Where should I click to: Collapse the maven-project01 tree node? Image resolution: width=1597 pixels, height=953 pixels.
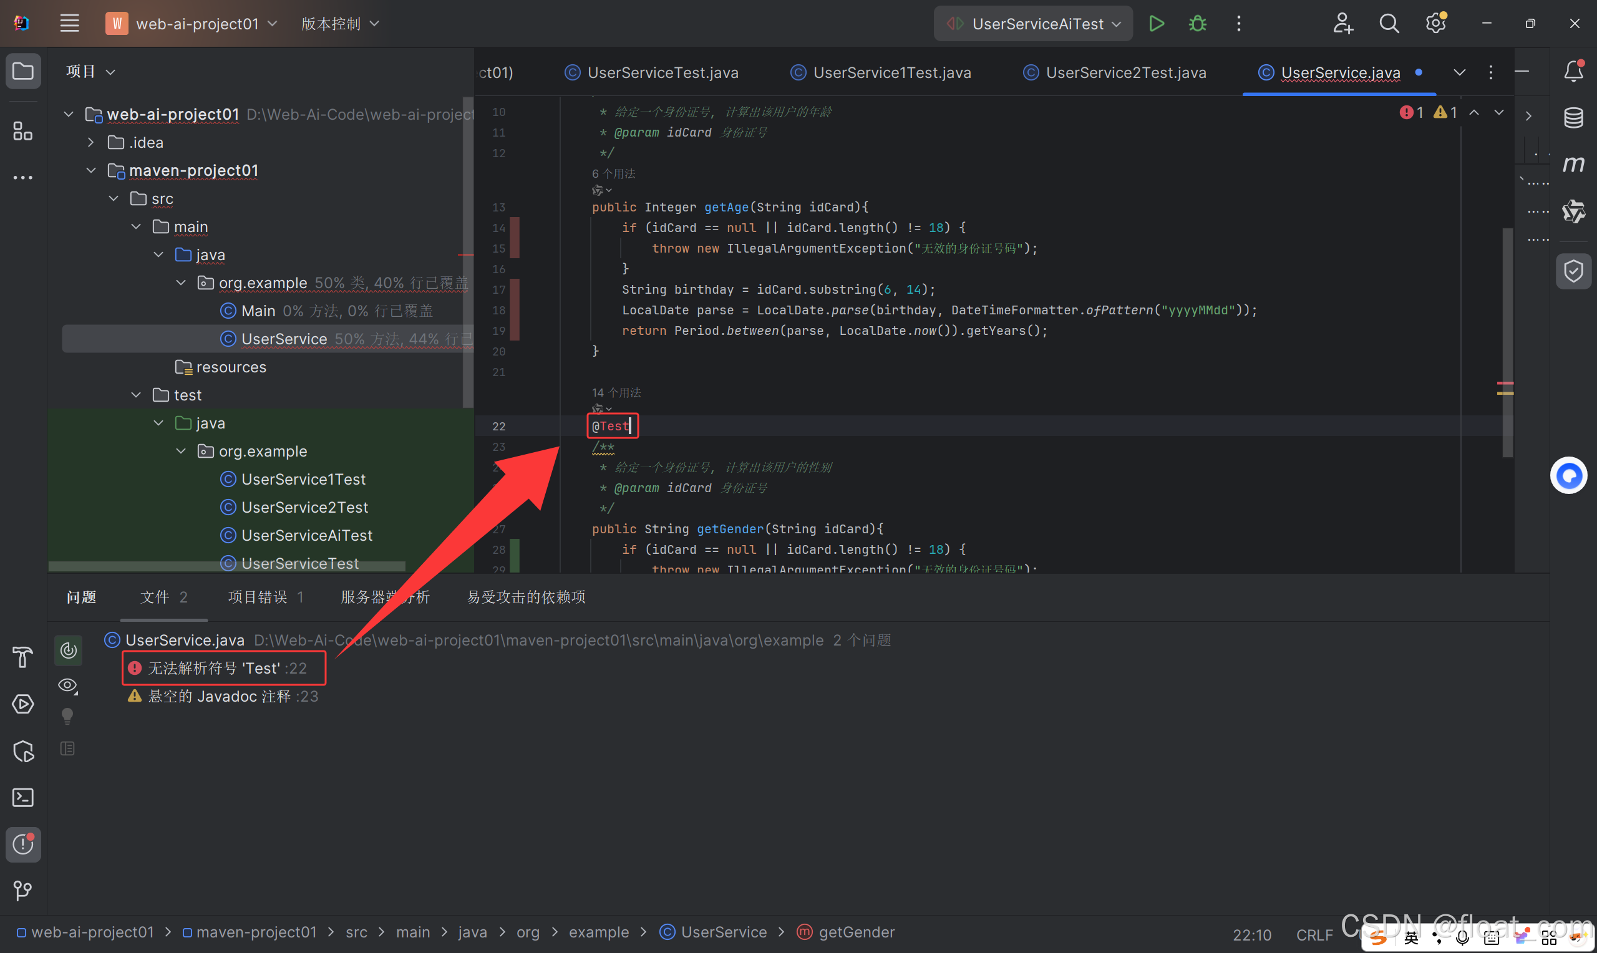[x=91, y=170]
